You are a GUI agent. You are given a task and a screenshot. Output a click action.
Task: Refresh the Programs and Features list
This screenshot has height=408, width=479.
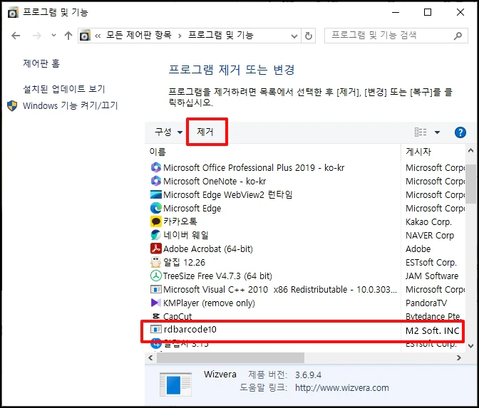tap(309, 36)
